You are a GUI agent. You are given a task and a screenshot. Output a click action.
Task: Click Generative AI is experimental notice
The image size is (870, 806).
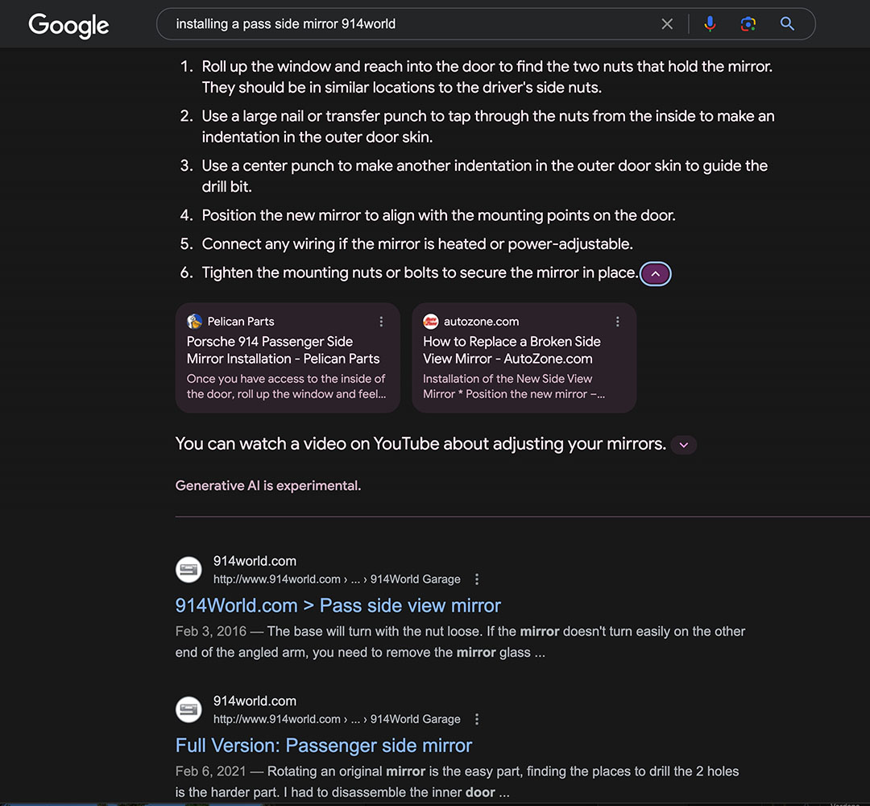(x=268, y=486)
